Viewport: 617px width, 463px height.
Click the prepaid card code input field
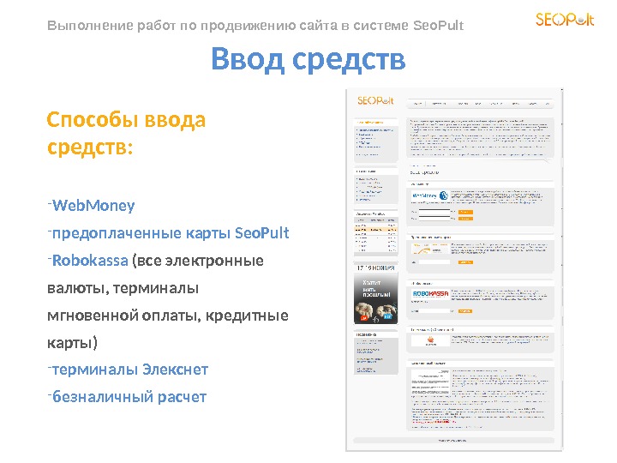[x=434, y=262]
